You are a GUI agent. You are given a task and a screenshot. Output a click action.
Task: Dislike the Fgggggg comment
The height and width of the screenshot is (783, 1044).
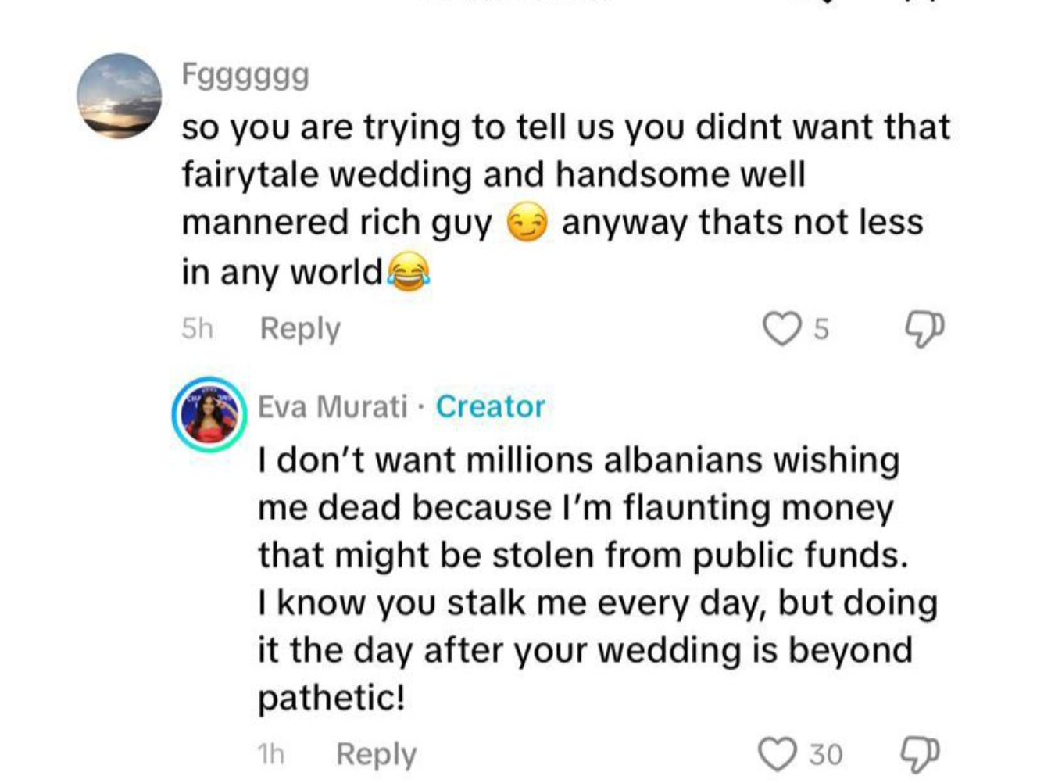pyautogui.click(x=924, y=329)
